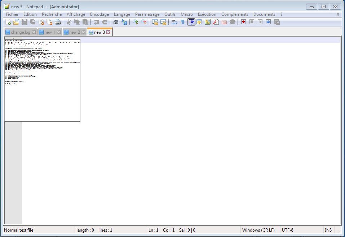Click the document preview thumbnail popup
345x237 pixels.
pos(42,80)
